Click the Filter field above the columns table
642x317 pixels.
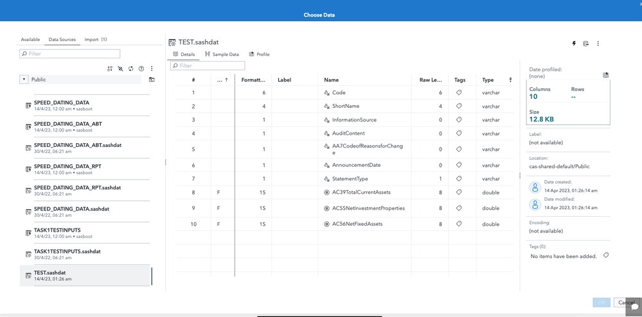pyautogui.click(x=208, y=65)
